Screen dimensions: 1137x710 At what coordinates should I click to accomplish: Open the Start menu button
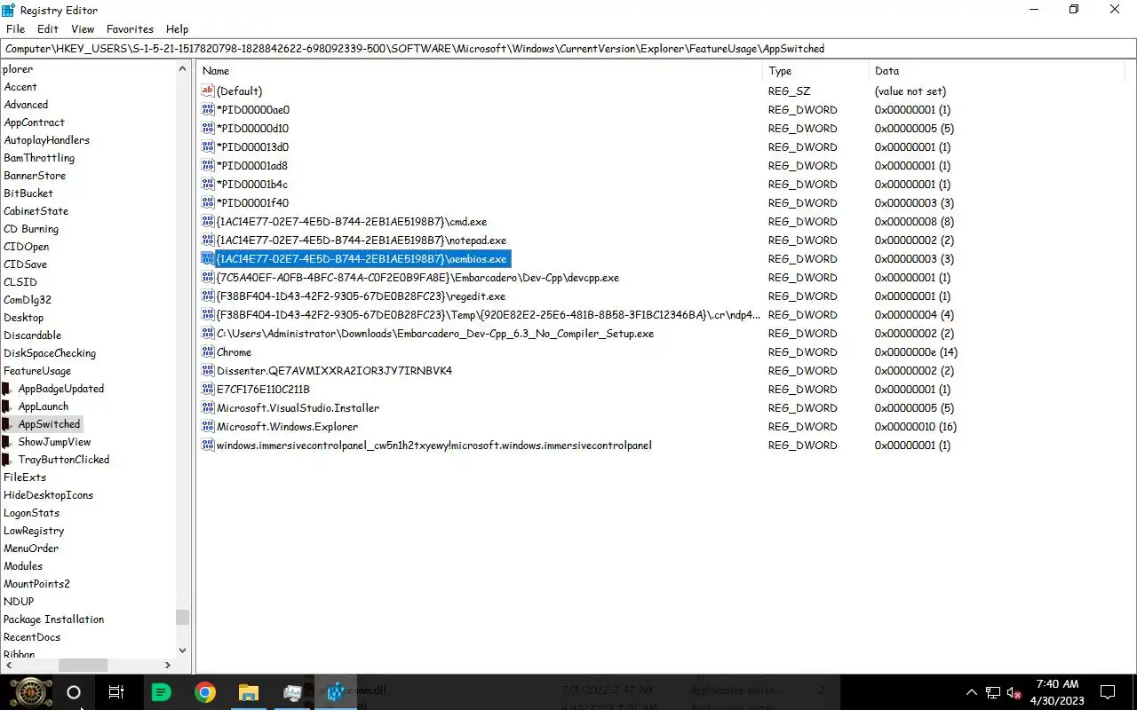pyautogui.click(x=30, y=691)
